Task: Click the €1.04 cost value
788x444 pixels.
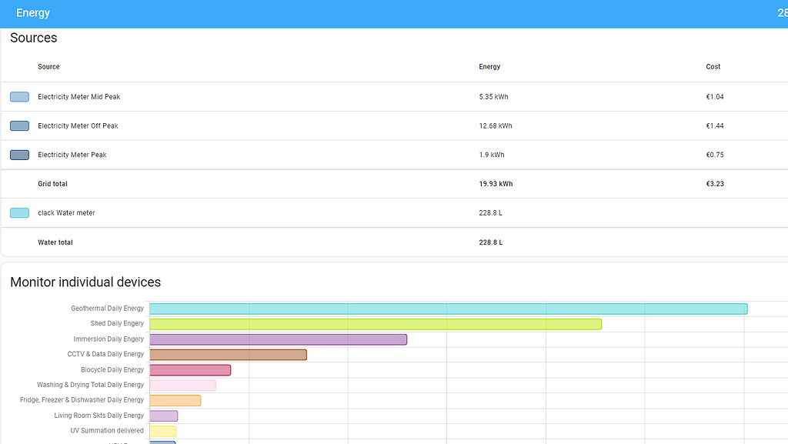Action: point(715,97)
